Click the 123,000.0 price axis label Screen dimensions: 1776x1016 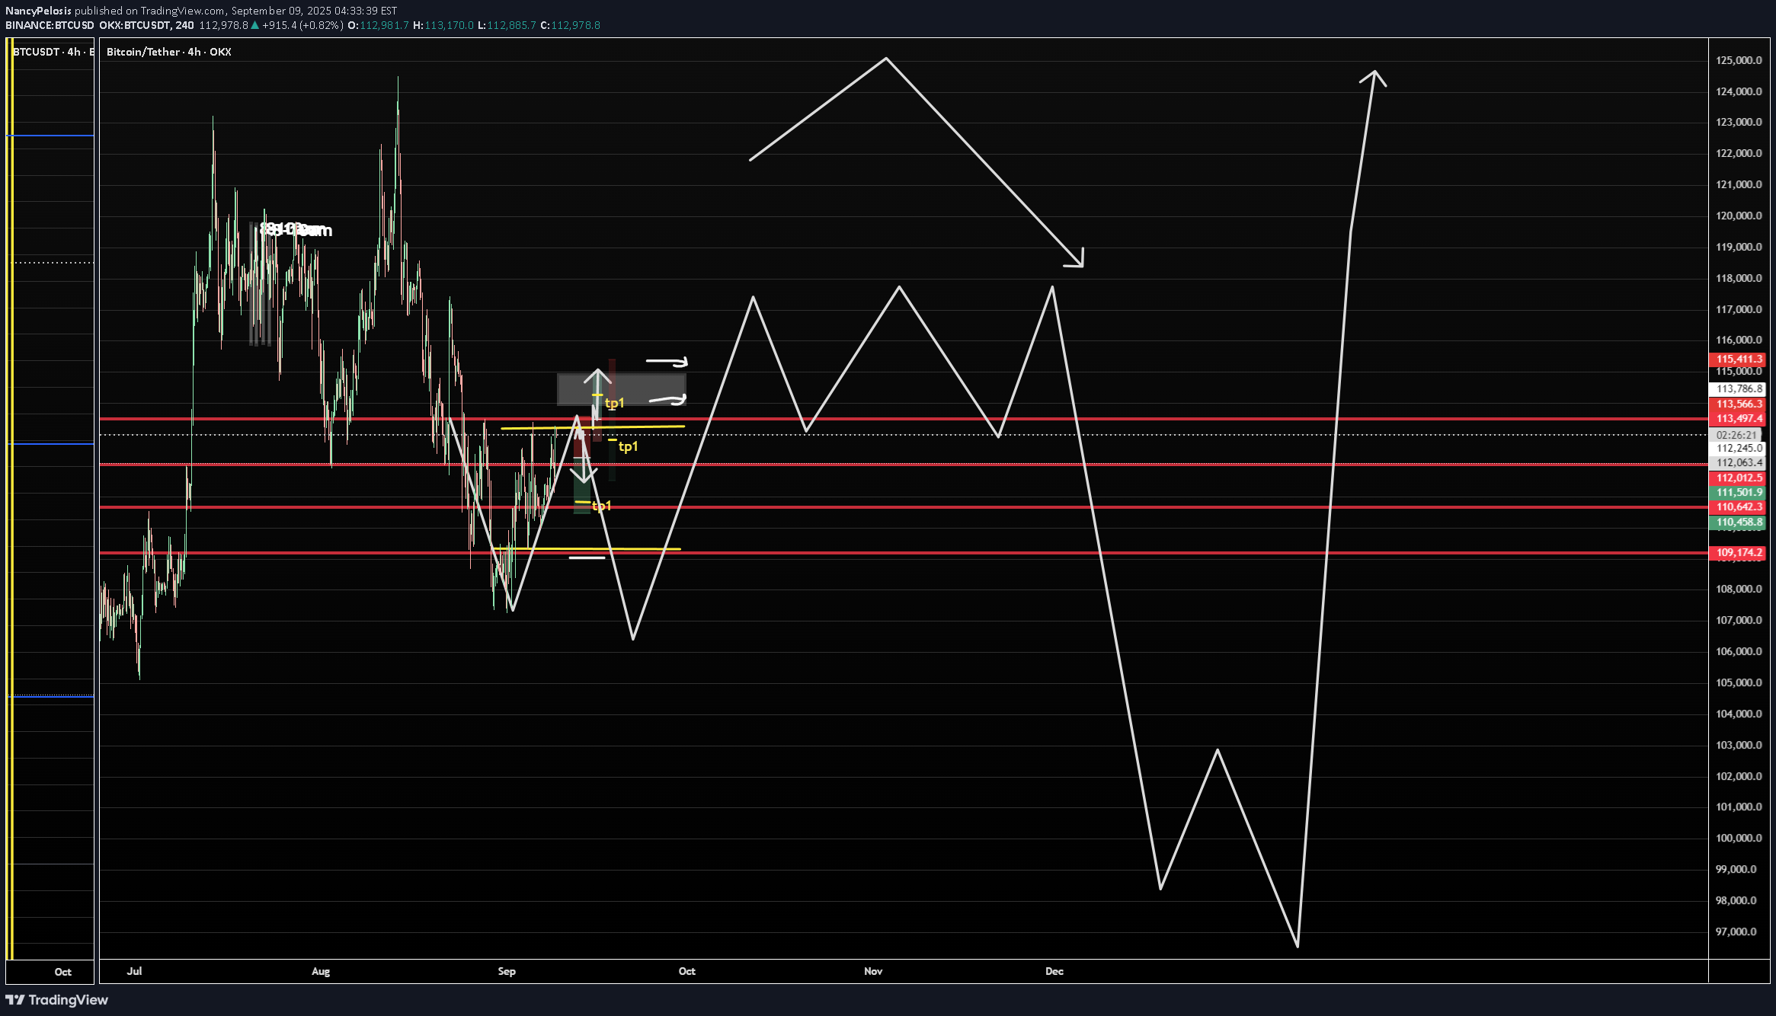1739,122
